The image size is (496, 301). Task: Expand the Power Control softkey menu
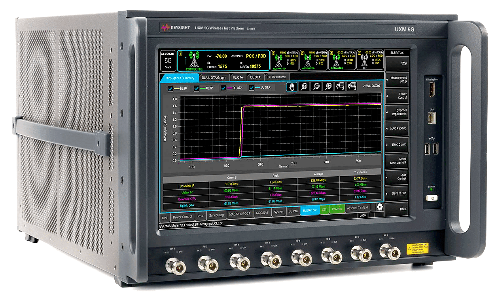click(396, 96)
